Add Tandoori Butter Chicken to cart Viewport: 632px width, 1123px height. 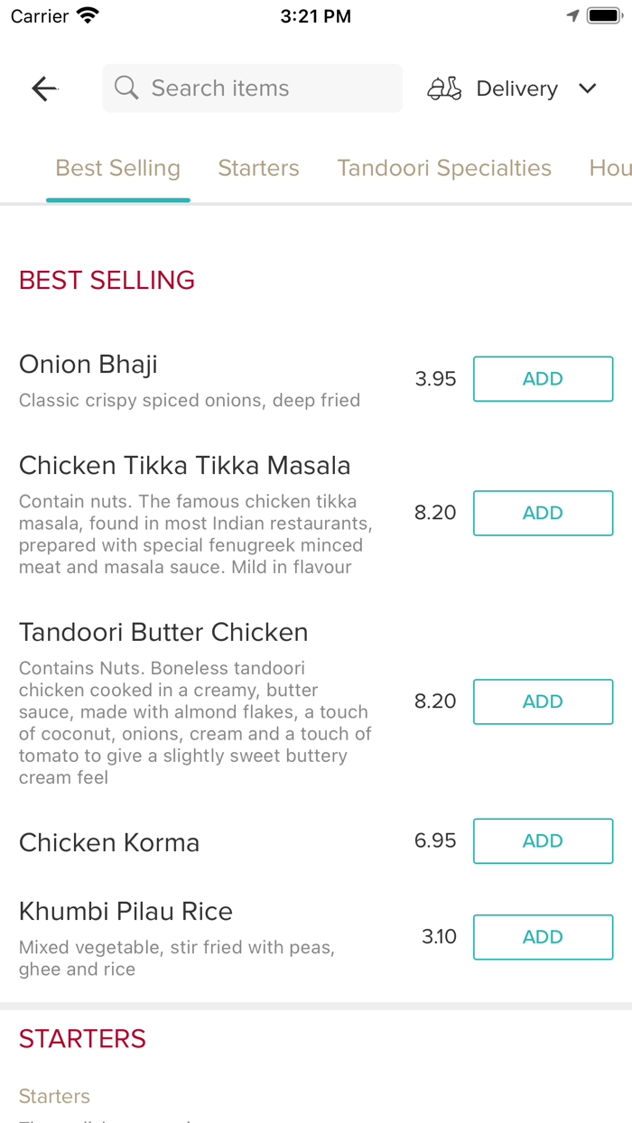coord(543,701)
